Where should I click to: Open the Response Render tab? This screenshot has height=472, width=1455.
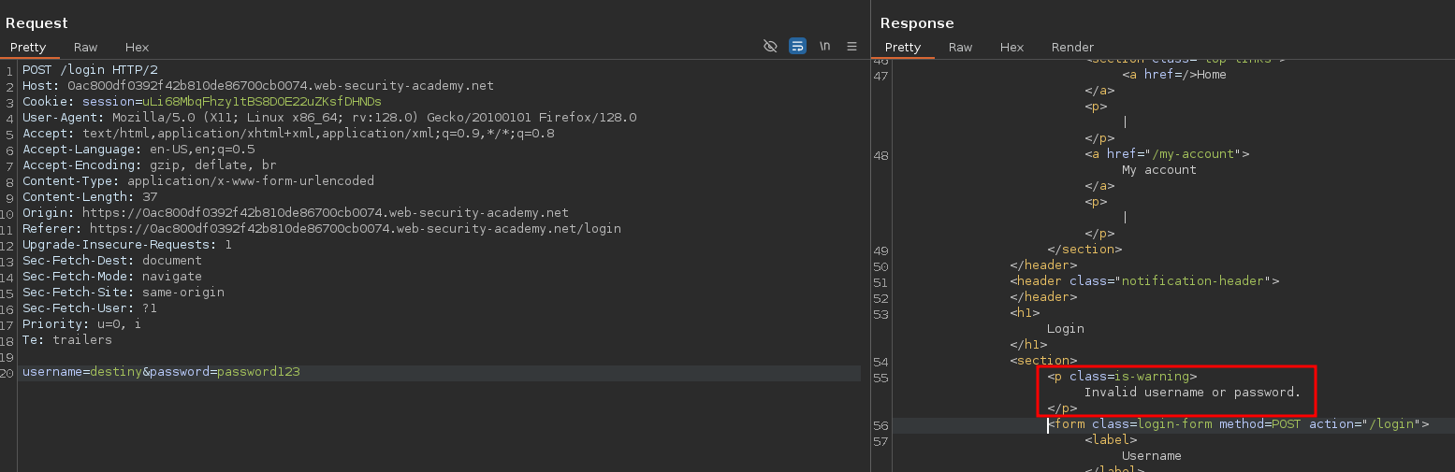[x=1072, y=47]
